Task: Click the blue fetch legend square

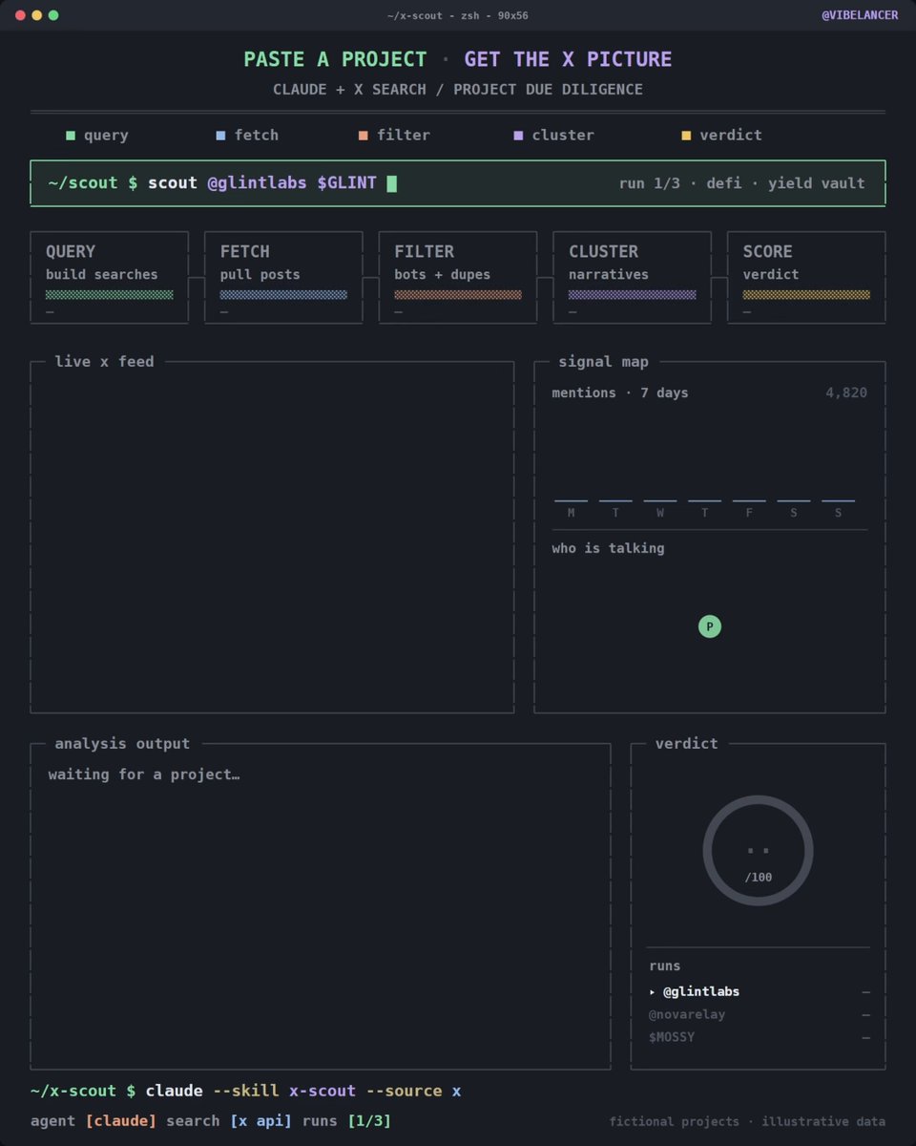Action: pyautogui.click(x=221, y=136)
